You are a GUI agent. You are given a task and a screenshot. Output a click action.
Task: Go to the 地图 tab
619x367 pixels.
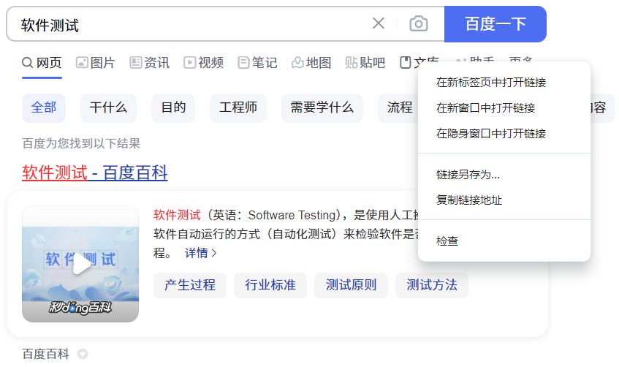pos(311,62)
